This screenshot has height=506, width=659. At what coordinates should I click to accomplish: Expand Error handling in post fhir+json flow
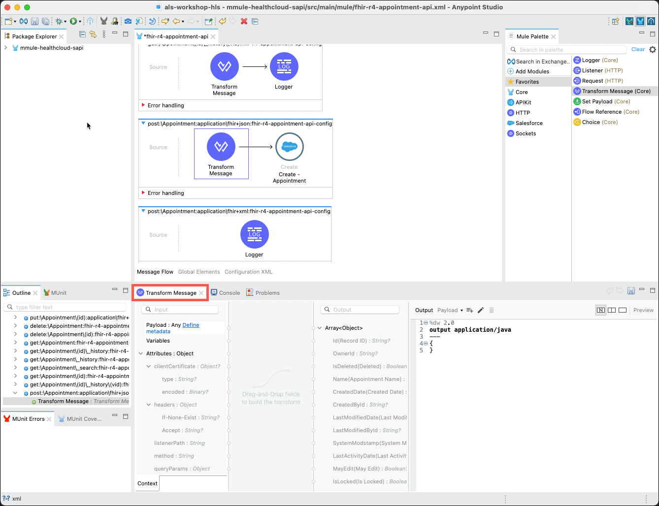pyautogui.click(x=143, y=193)
